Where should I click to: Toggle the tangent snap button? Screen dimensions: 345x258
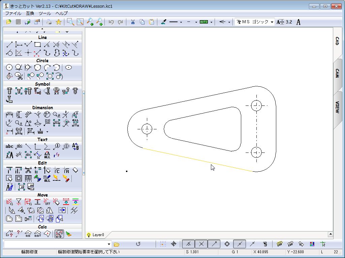(189, 244)
